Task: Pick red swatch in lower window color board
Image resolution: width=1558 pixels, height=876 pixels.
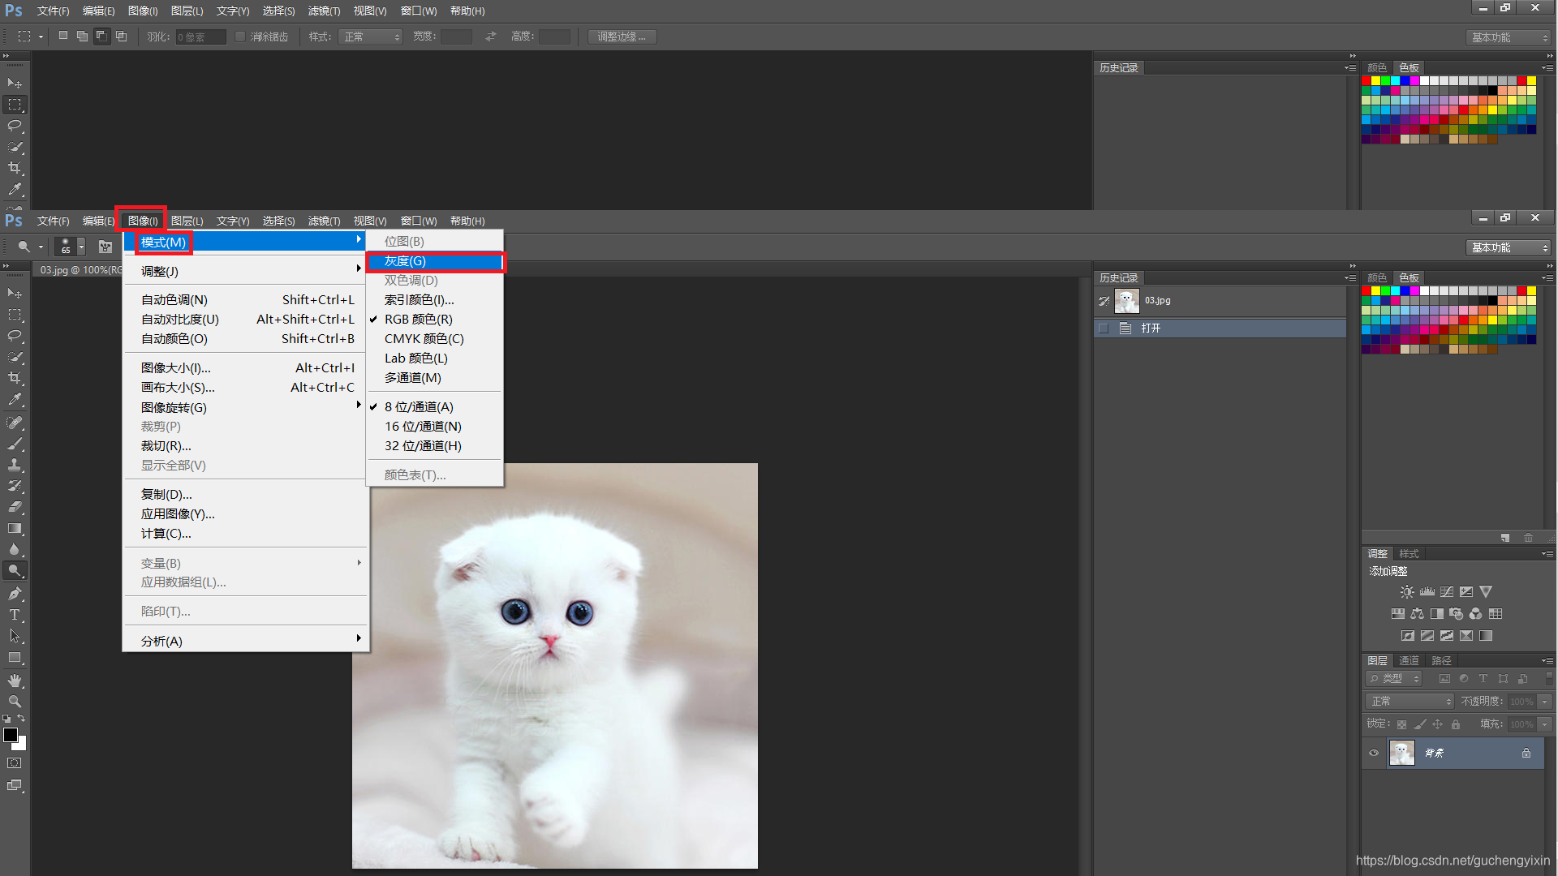Action: 1366,290
